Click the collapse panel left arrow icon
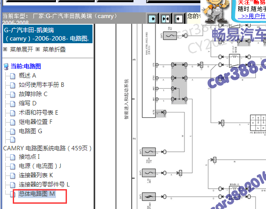266x209 pixels. [179, 19]
